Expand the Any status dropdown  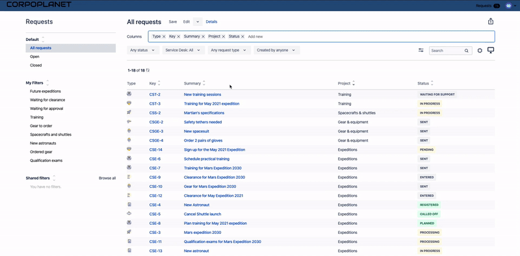pyautogui.click(x=143, y=50)
